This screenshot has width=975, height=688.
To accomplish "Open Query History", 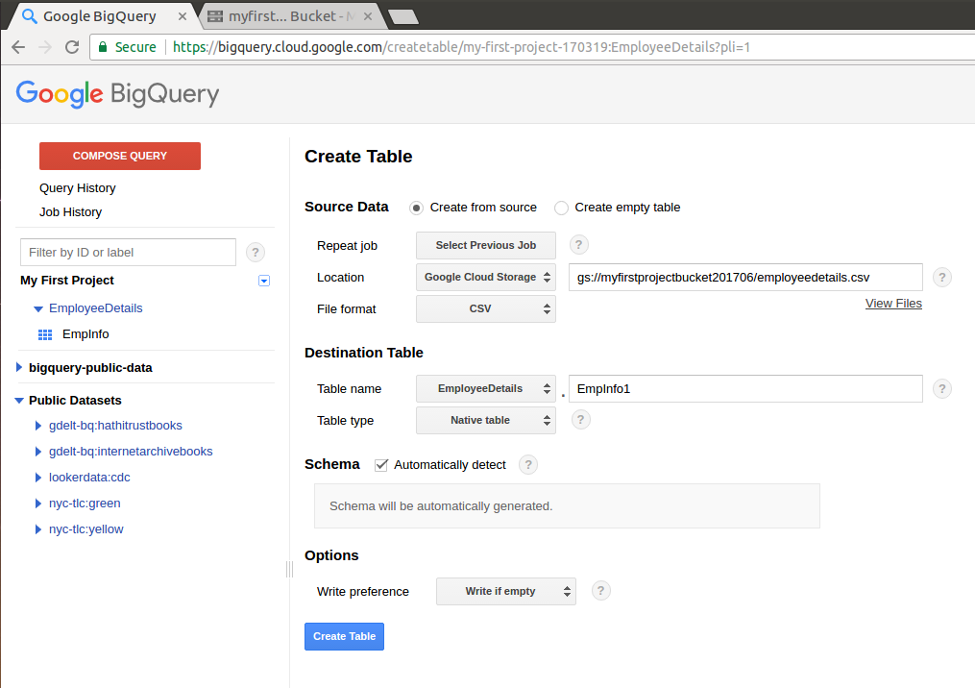I will pyautogui.click(x=78, y=188).
